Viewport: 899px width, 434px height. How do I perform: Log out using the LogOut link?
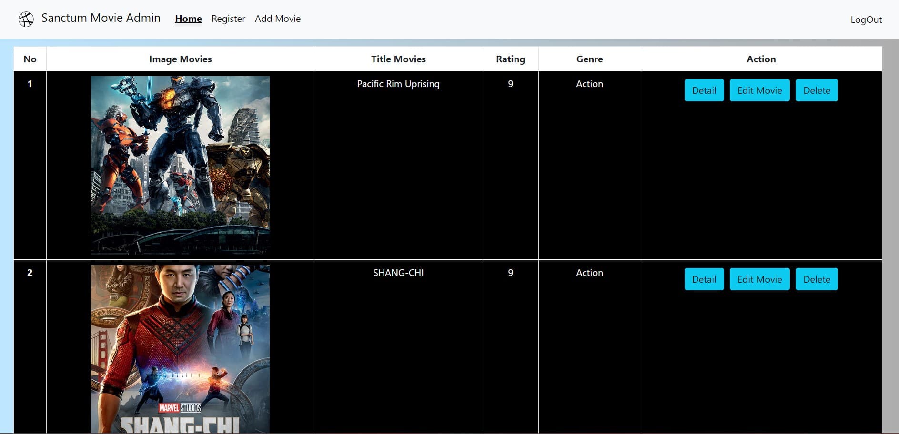pos(866,20)
